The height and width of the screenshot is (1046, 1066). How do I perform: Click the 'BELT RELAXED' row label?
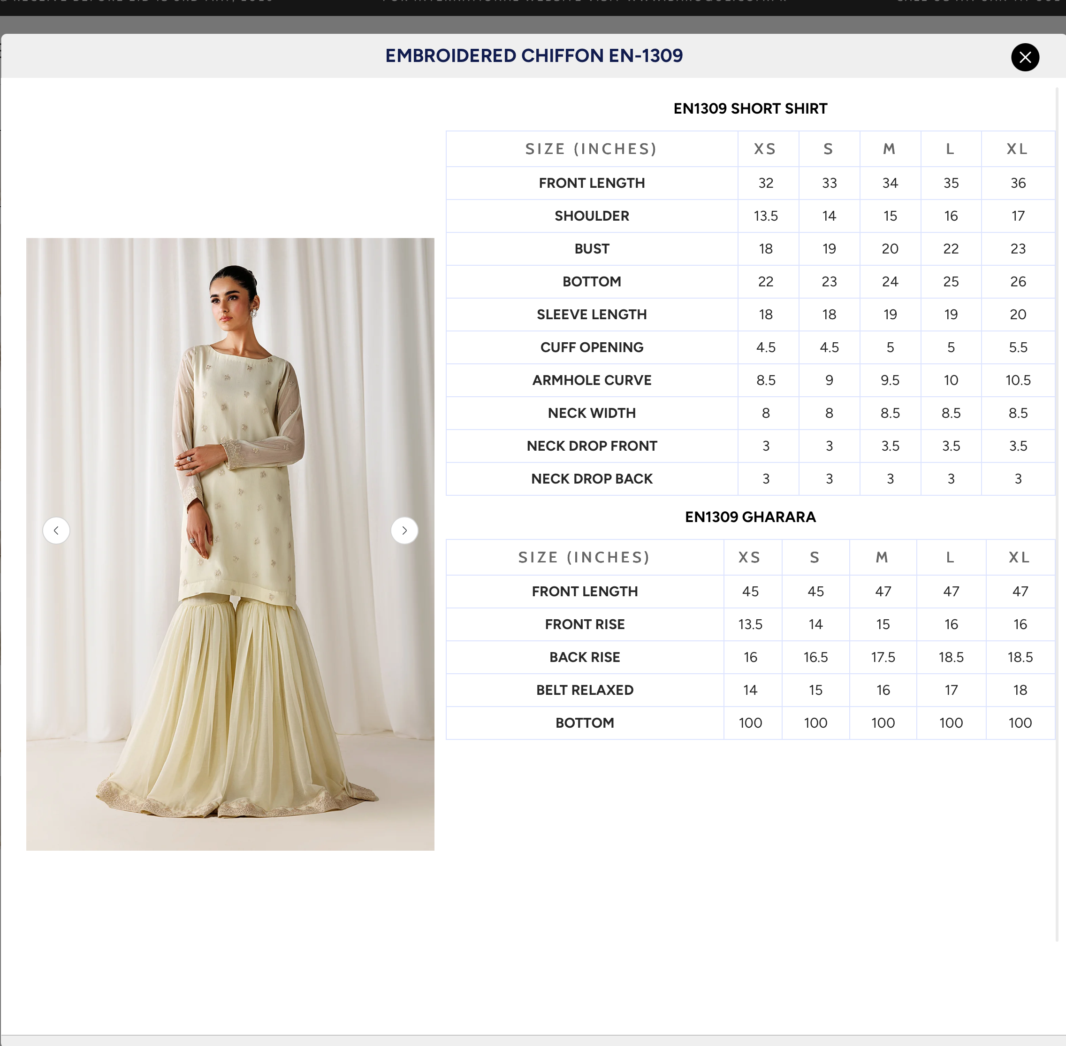[x=585, y=690]
